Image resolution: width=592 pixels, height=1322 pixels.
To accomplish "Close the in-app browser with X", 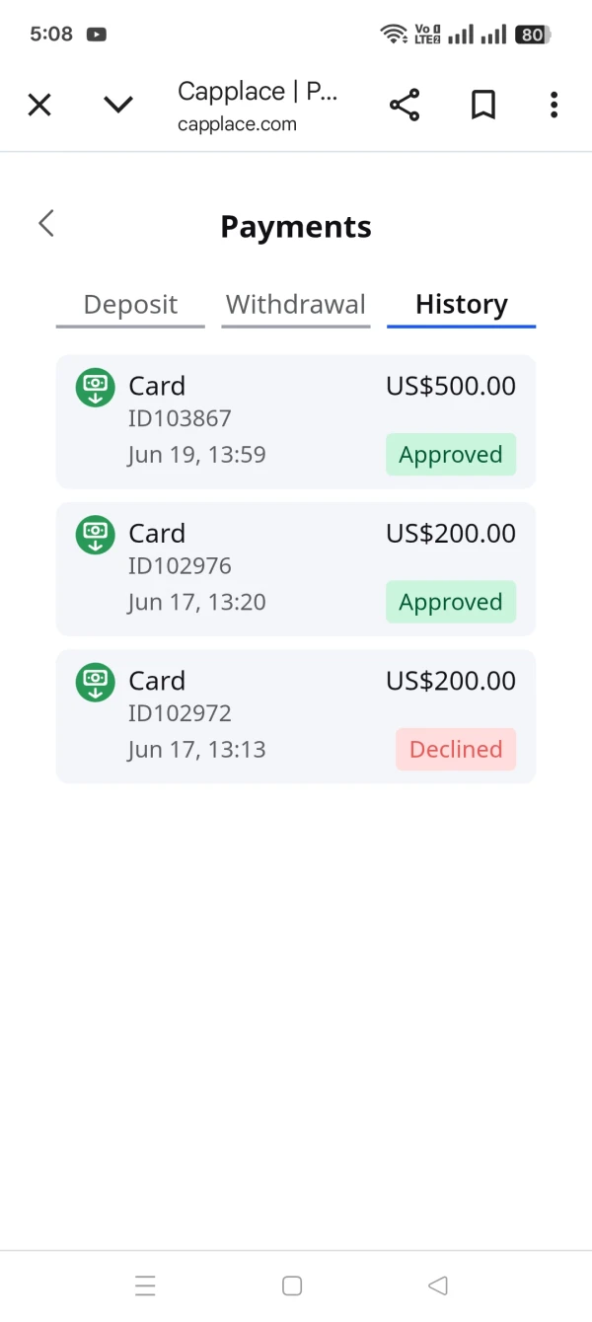I will point(39,105).
